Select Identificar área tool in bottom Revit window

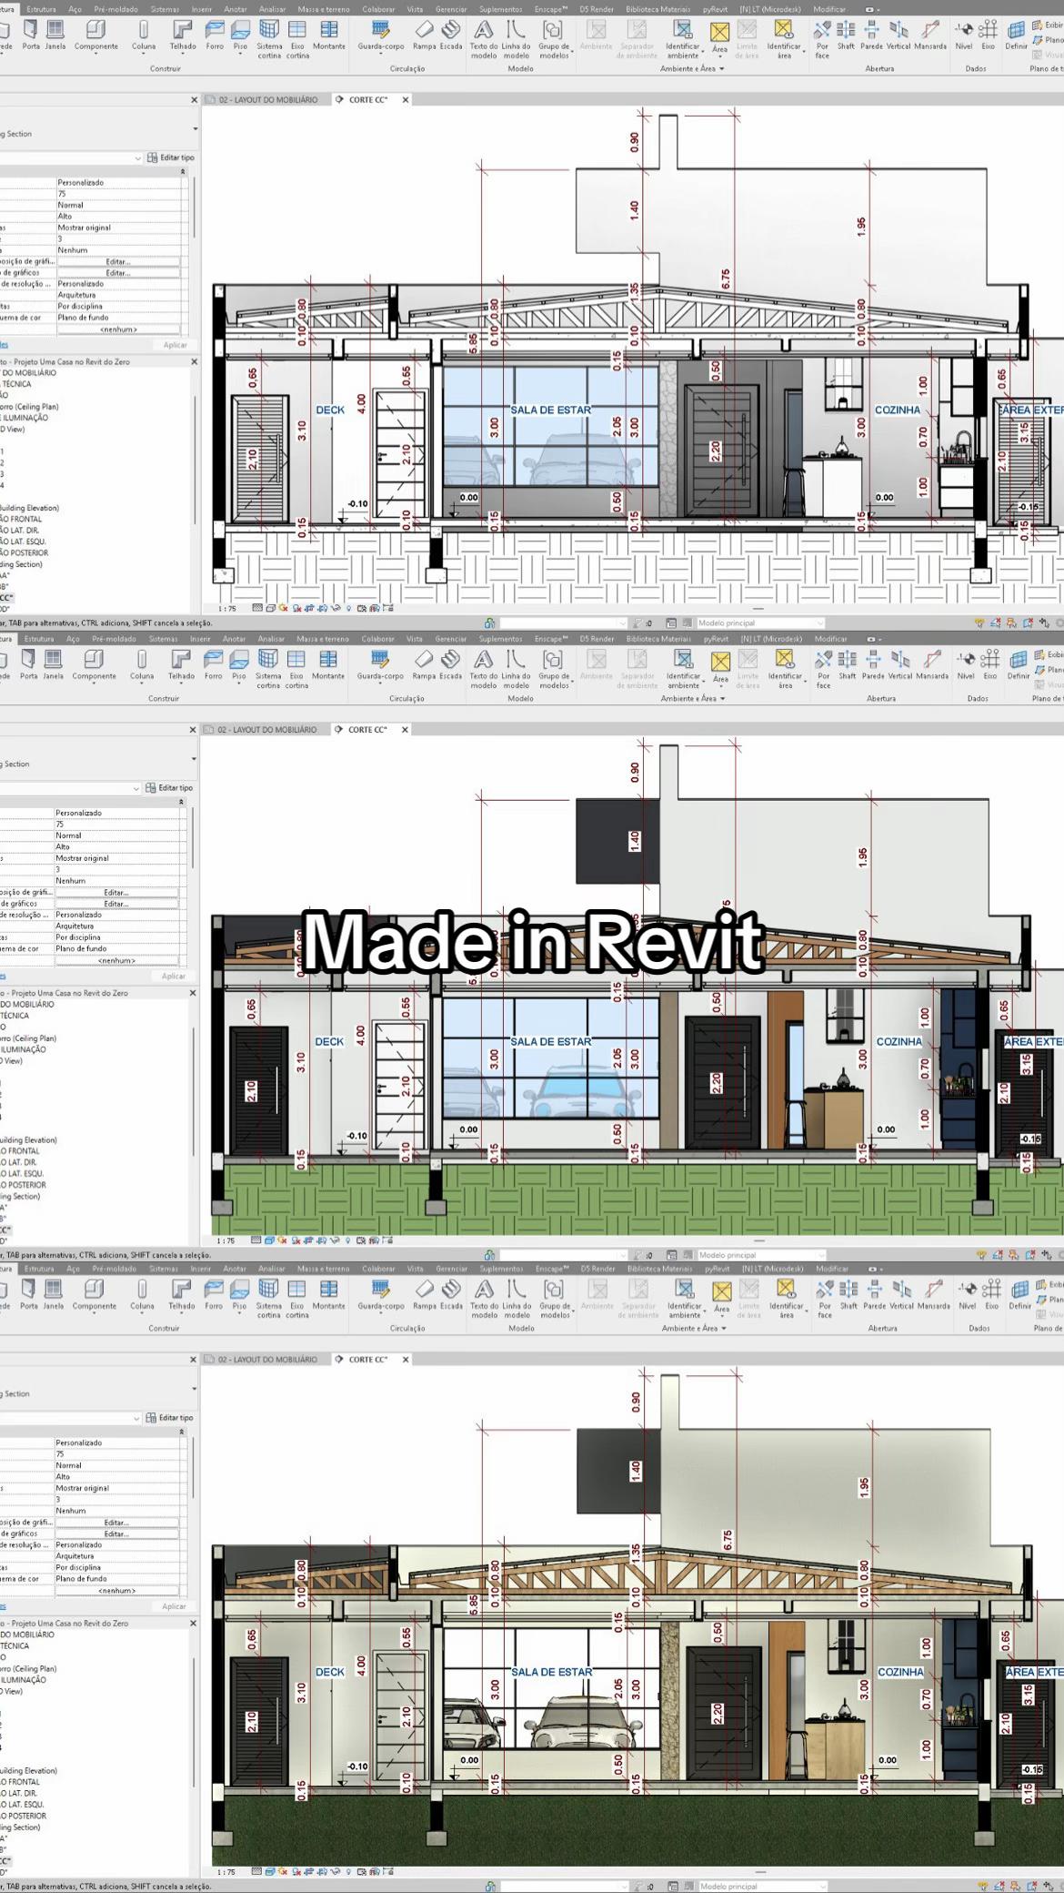[x=787, y=1300]
